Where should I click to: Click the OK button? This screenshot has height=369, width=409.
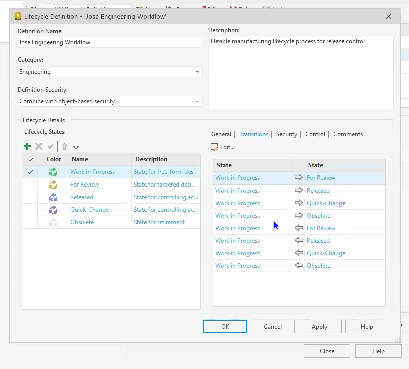[x=225, y=327]
